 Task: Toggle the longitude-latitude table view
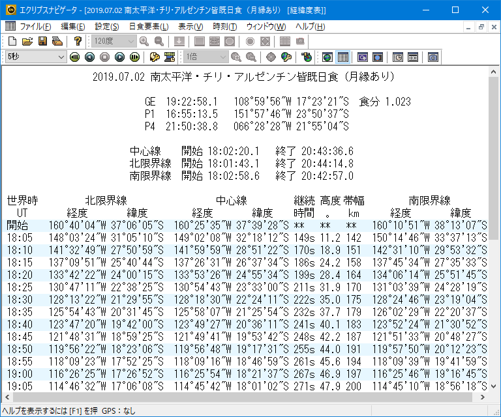click(342, 57)
